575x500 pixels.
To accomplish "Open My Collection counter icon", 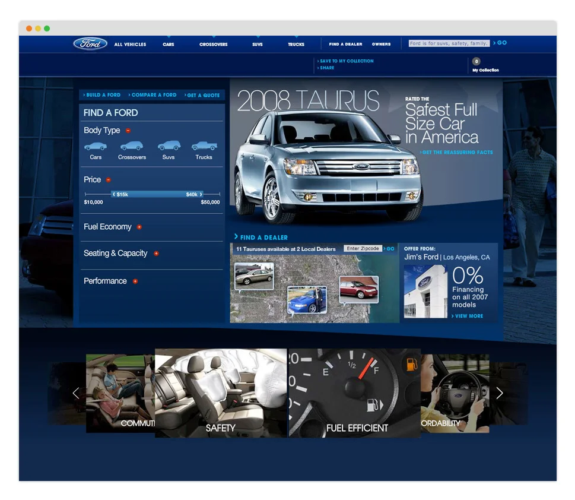I will tap(476, 61).
